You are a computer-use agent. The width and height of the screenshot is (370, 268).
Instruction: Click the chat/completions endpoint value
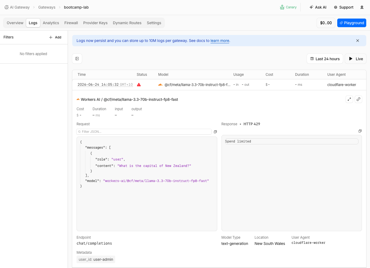[x=94, y=243]
